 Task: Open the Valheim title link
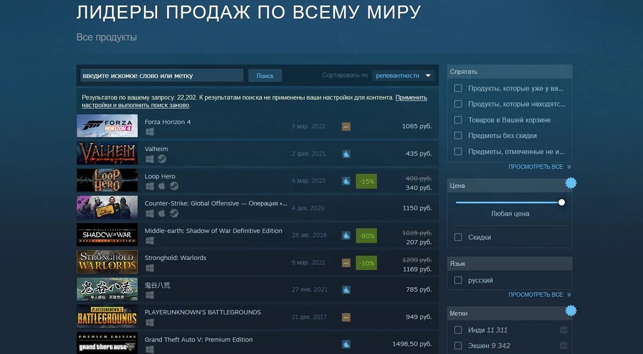(156, 149)
